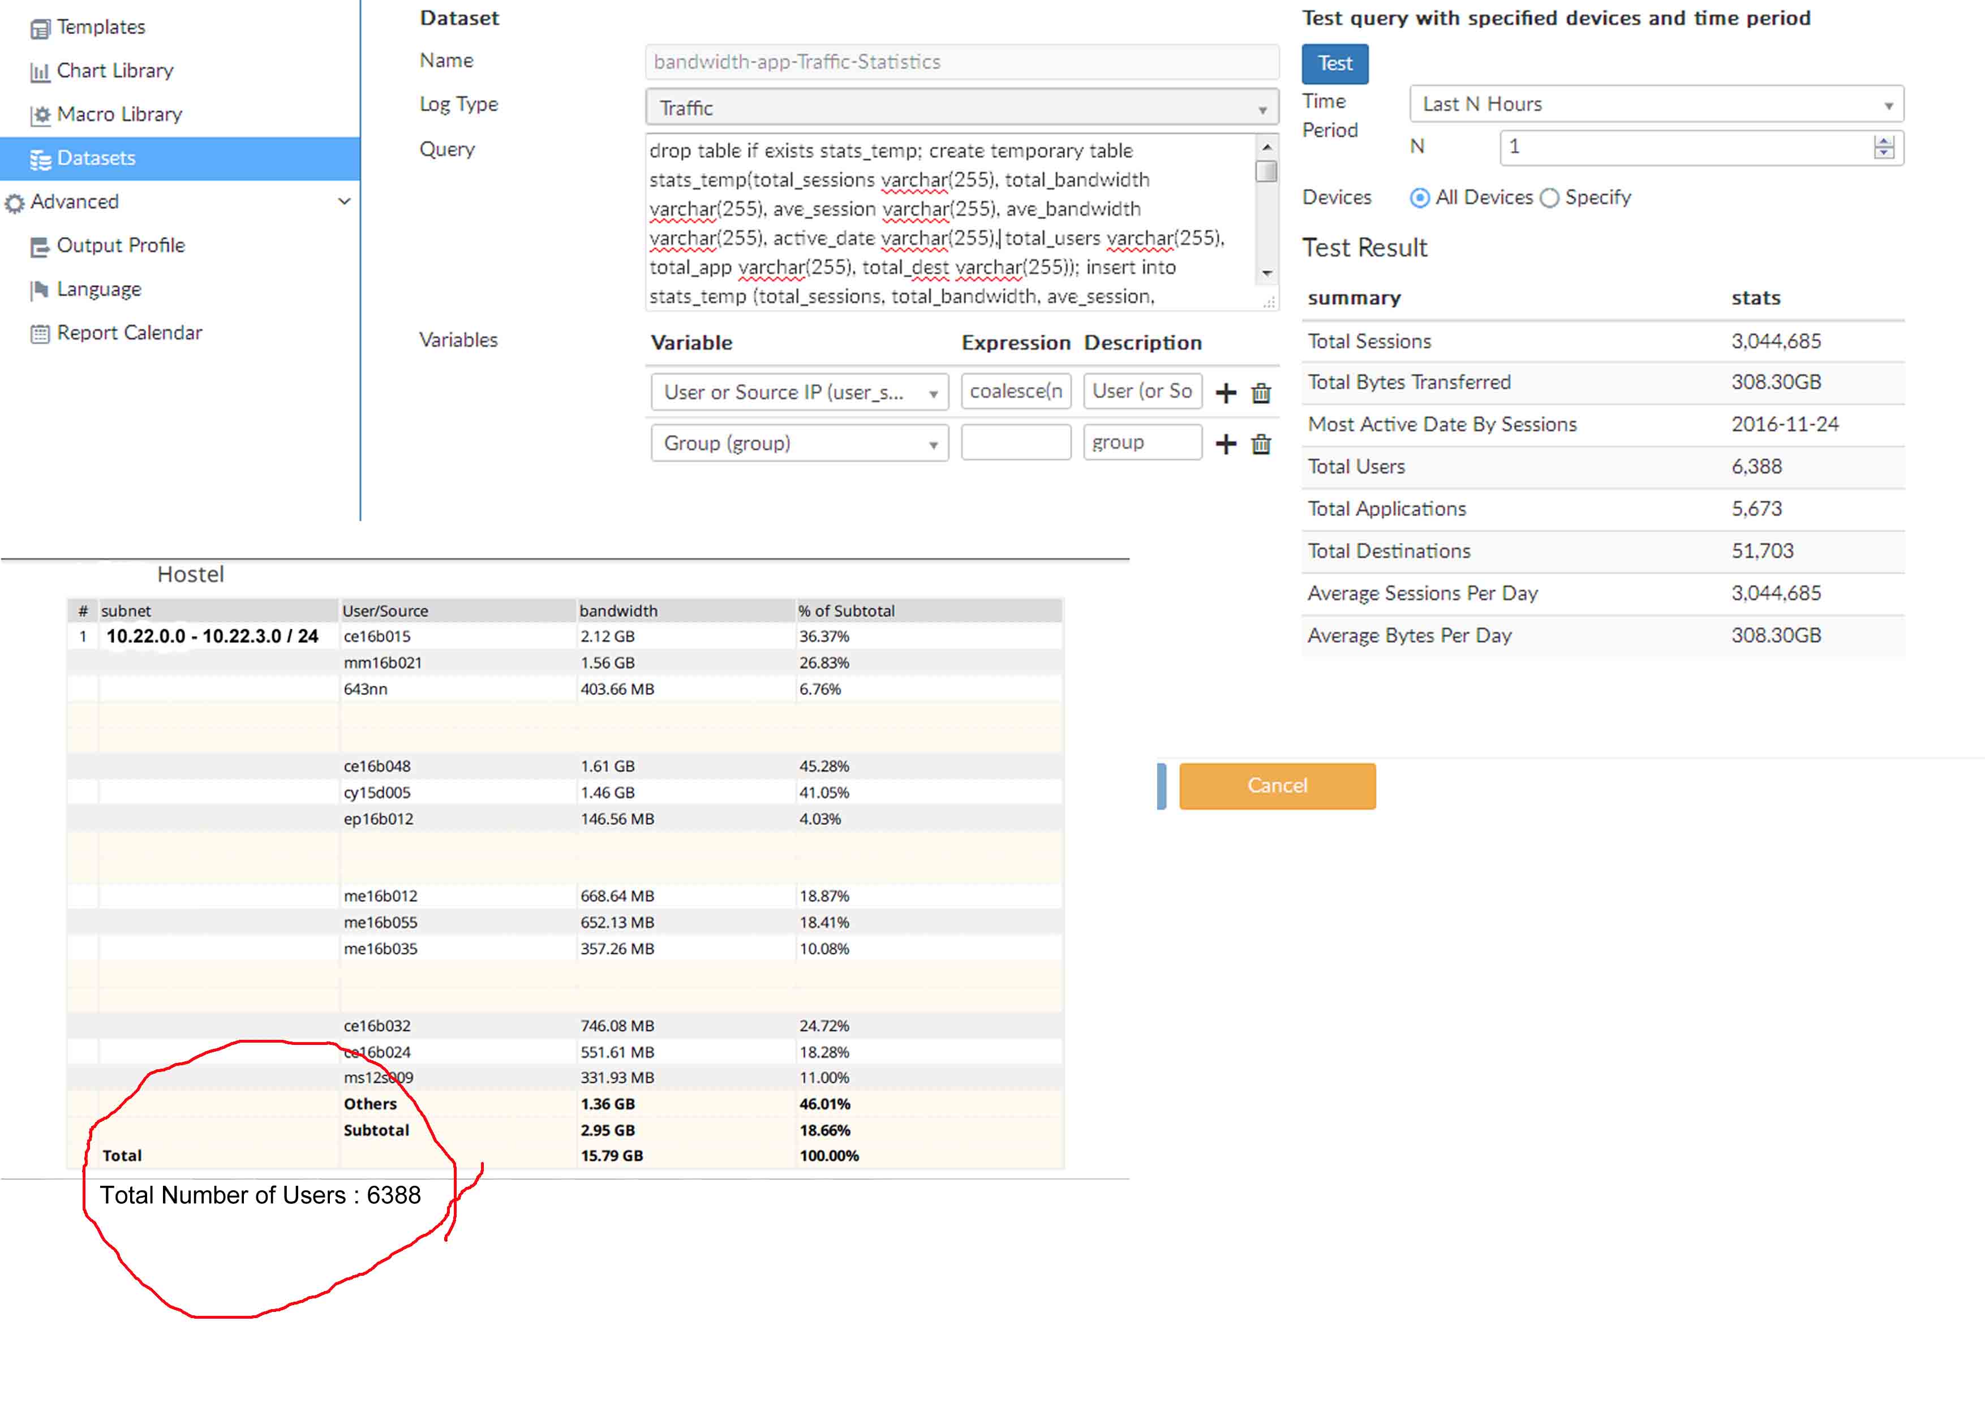Viewport: 1985px width, 1403px height.
Task: Click the Report Calendar icon
Action: [40, 334]
